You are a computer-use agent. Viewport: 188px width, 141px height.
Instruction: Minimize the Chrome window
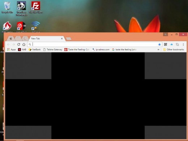tap(172, 35)
